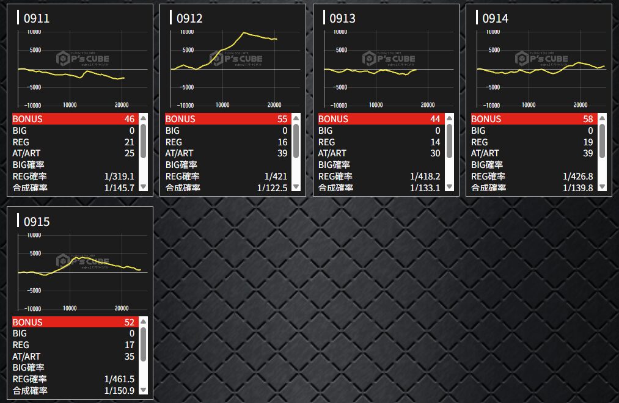
Task: Click BIG確率 label in 0914 panel
Action: (487, 164)
